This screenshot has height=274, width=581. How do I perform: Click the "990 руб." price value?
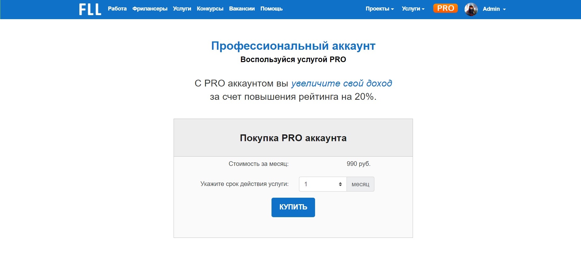[358, 164]
